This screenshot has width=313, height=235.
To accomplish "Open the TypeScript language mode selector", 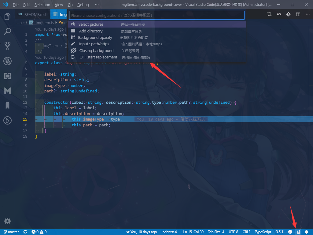I will (x=263, y=232).
